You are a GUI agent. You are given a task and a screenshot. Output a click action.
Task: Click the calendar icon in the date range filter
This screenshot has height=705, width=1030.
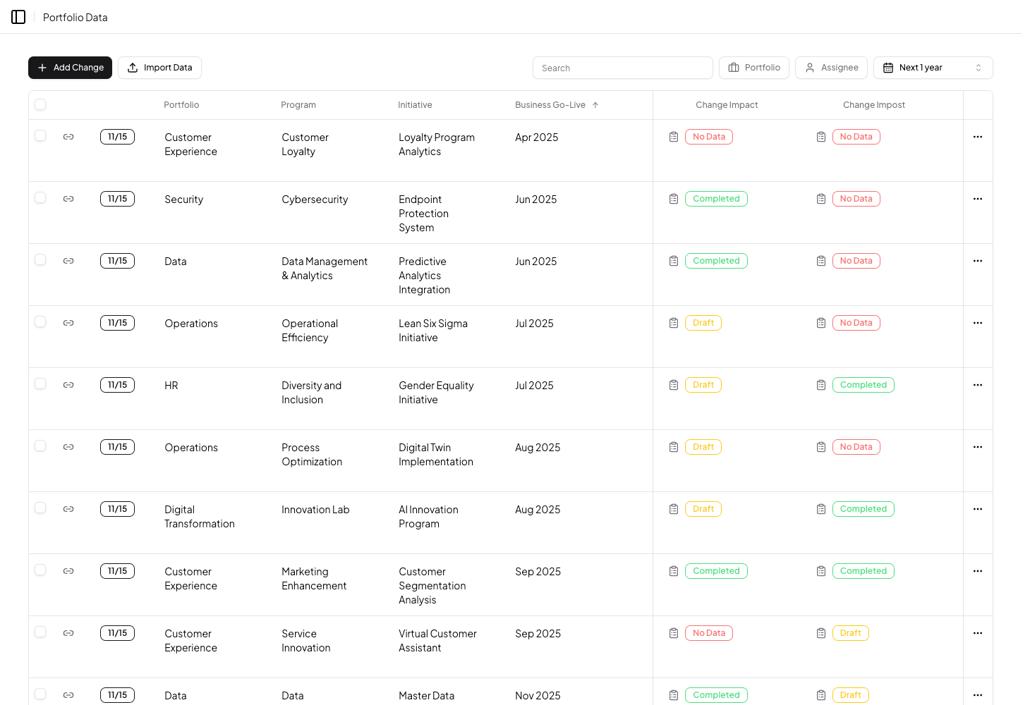point(889,67)
